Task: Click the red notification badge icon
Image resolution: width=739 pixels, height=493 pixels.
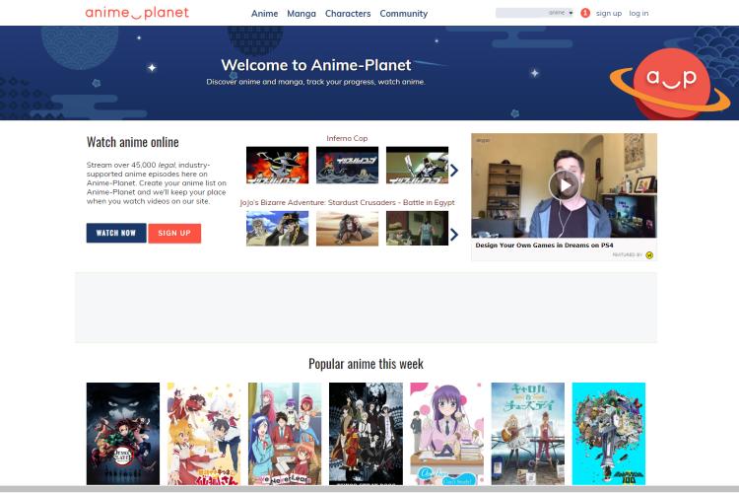Action: 585,13
